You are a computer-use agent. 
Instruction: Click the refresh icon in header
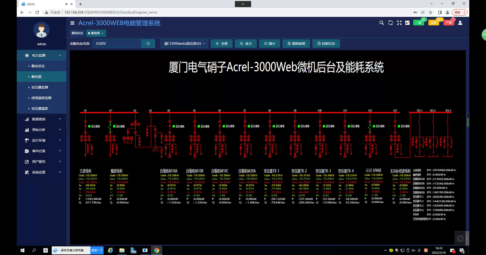pos(390,23)
